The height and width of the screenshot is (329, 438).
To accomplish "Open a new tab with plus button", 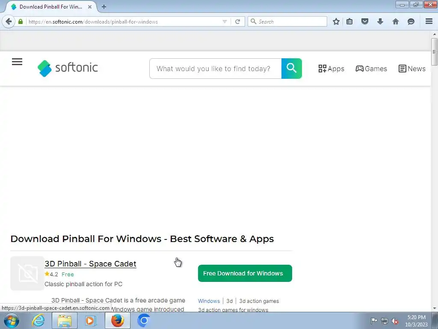I will [104, 7].
